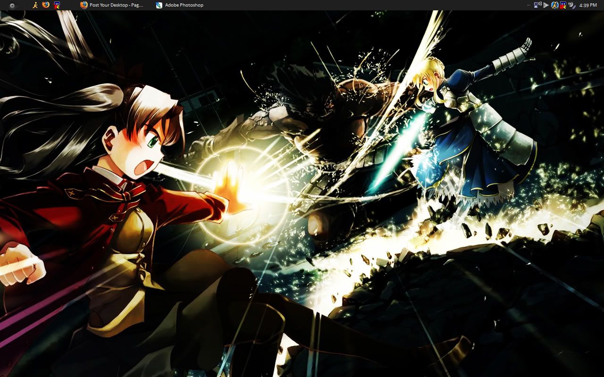Open the start orb at the taskbar's left end

pos(12,5)
